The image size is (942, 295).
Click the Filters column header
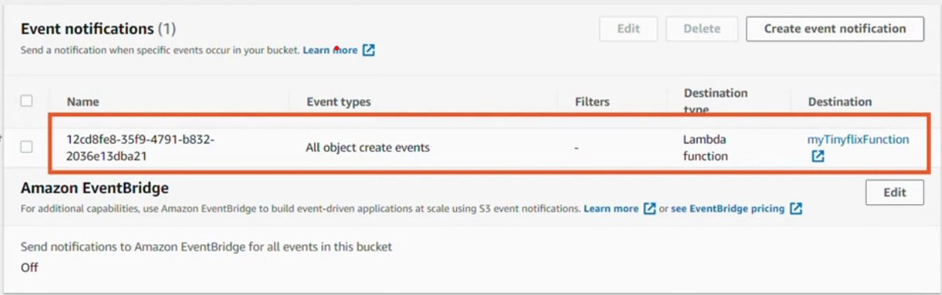coord(592,102)
